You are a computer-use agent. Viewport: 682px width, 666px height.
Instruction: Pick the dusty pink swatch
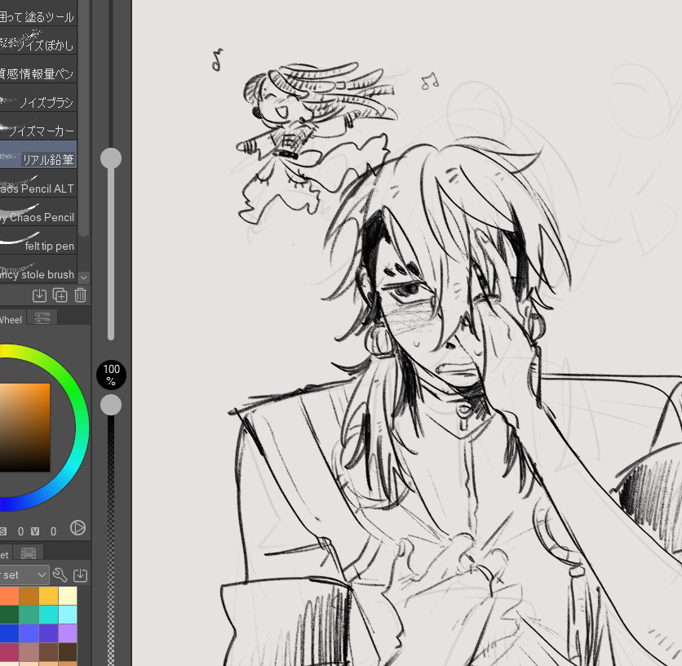click(29, 652)
